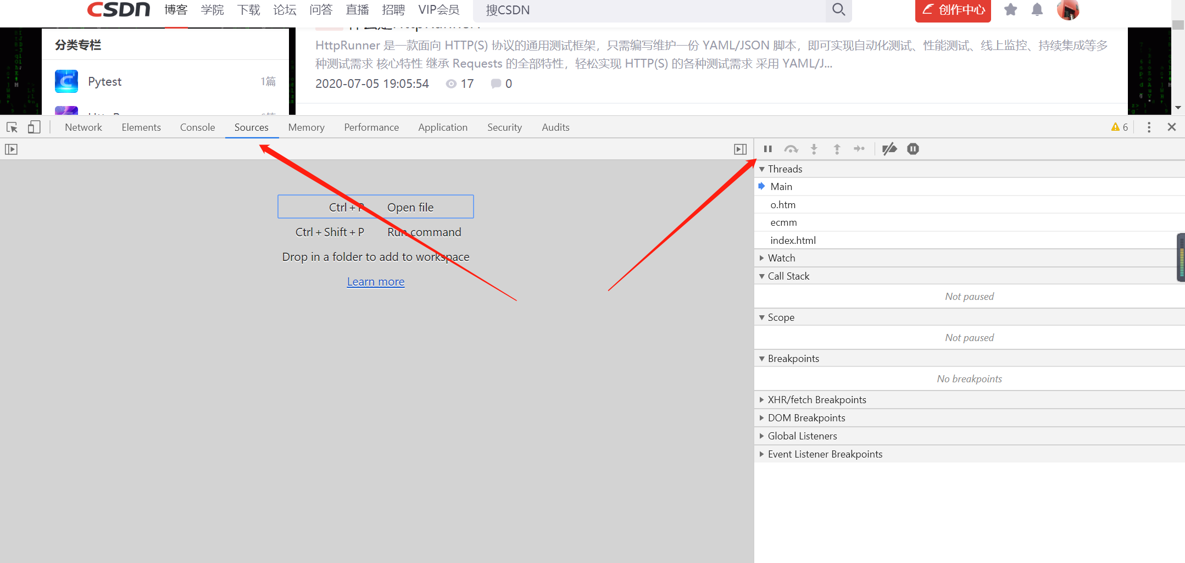Click the page scrollbar down arrow

(x=1178, y=108)
